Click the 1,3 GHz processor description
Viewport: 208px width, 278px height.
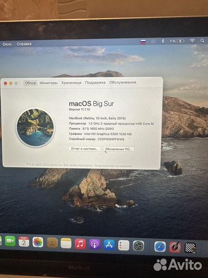click(x=121, y=124)
